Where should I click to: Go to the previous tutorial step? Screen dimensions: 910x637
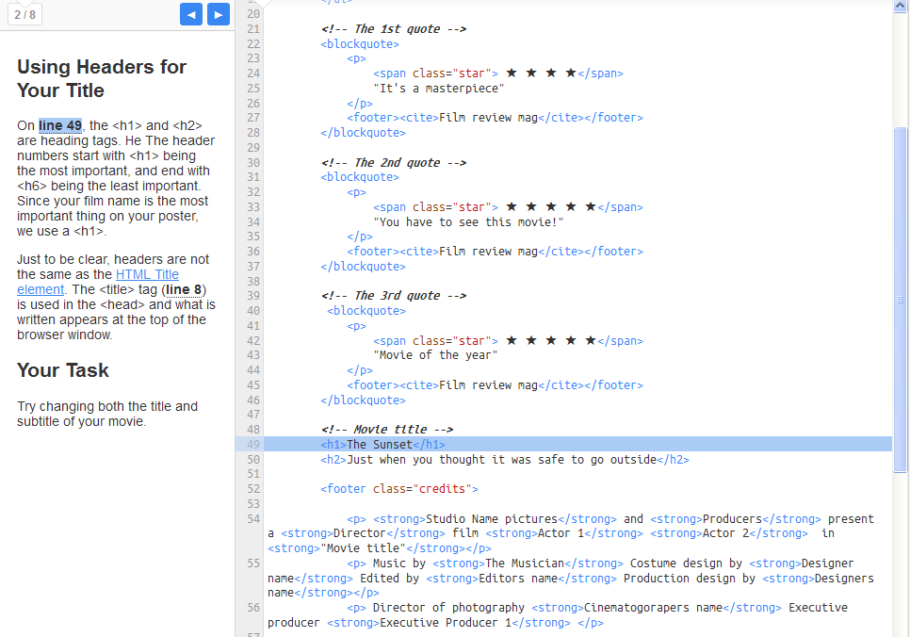(191, 14)
